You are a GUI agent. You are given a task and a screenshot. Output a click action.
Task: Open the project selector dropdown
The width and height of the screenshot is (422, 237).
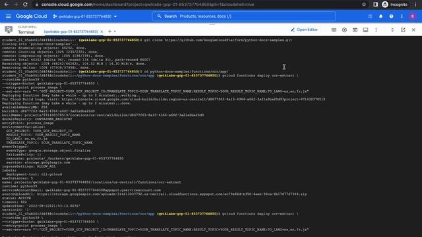point(85,16)
